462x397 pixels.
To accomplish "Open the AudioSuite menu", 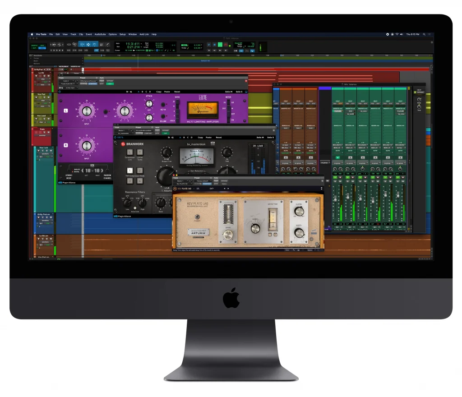I will tap(100, 34).
